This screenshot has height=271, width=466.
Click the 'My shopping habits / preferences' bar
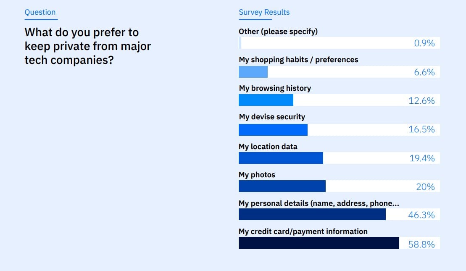pos(253,72)
